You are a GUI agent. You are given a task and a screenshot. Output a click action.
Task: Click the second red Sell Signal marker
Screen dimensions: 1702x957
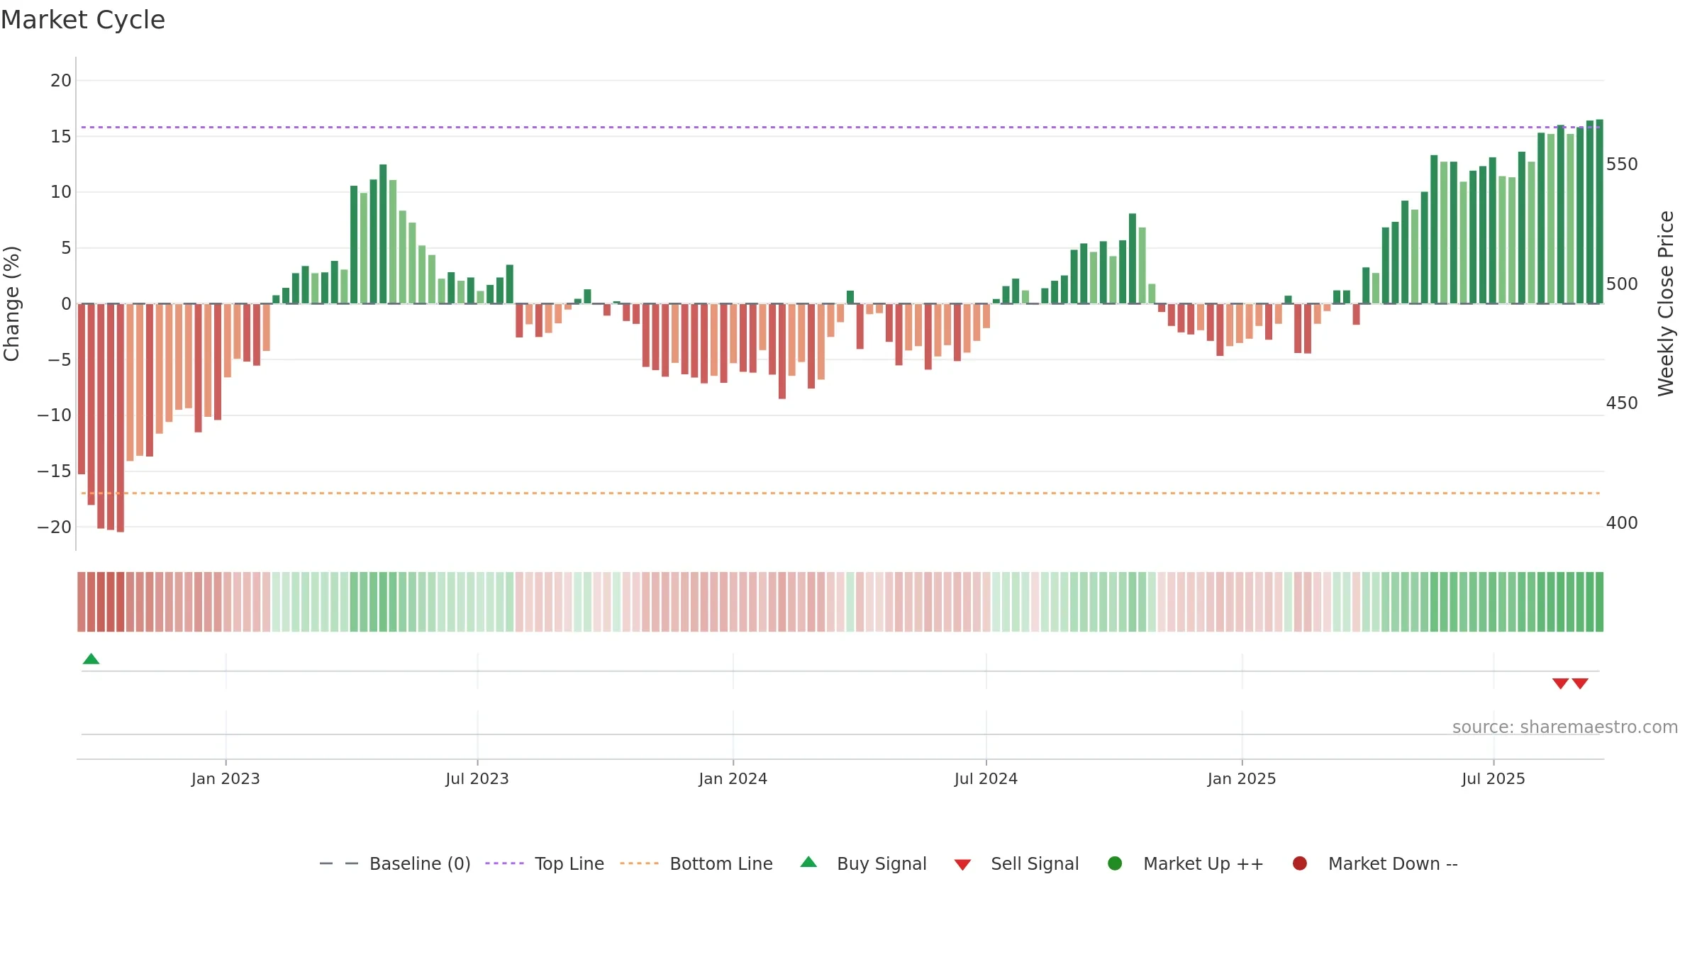1580,683
